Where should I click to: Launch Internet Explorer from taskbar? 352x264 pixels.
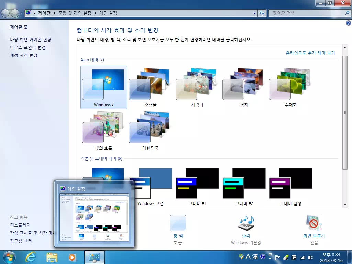tap(30, 257)
